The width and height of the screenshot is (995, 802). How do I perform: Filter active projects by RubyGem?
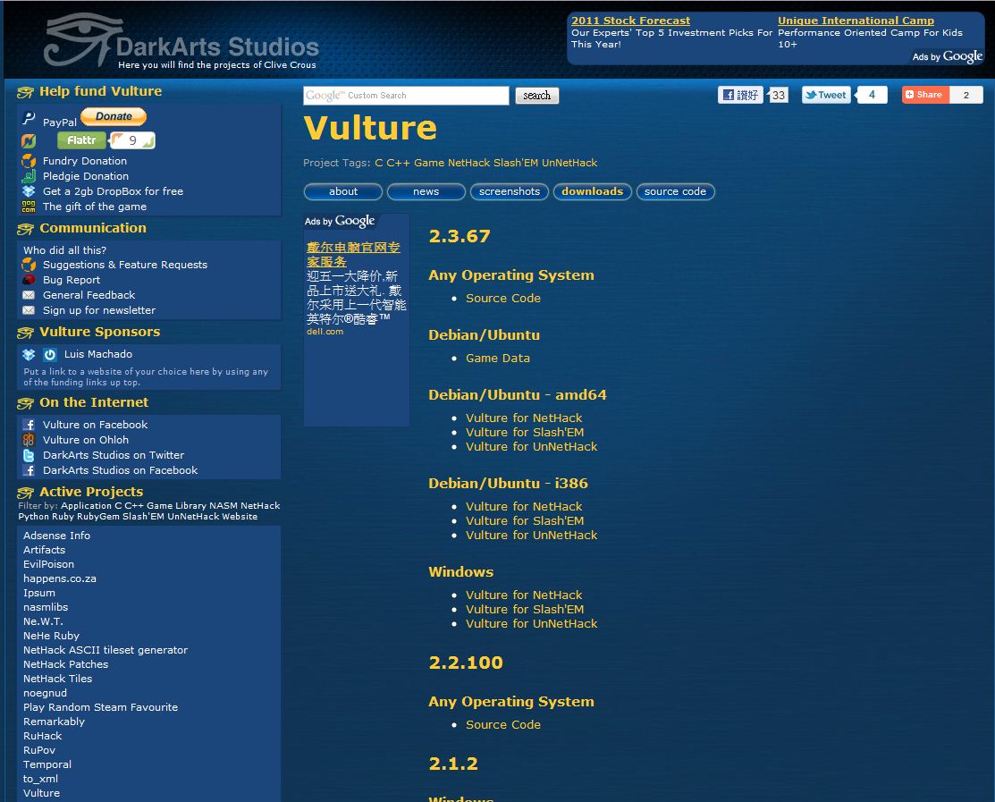click(x=97, y=517)
